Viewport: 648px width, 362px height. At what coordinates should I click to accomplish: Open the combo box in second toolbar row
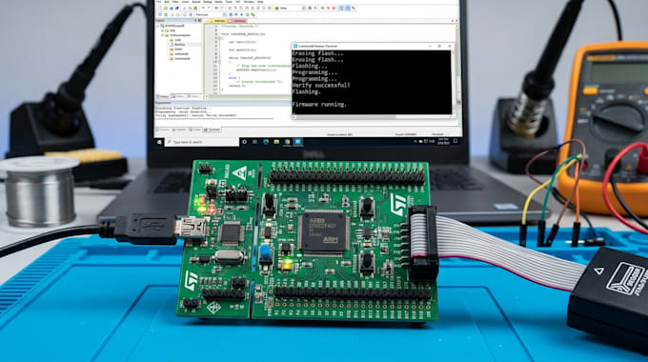click(x=211, y=14)
